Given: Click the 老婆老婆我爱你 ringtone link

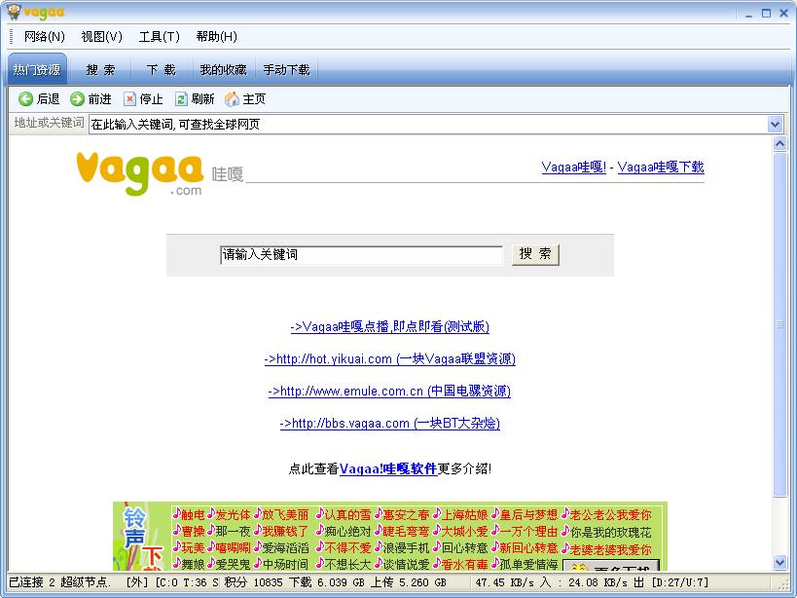Looking at the screenshot, I should tap(610, 549).
